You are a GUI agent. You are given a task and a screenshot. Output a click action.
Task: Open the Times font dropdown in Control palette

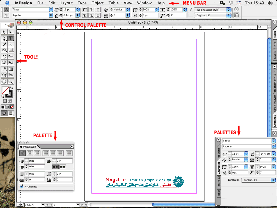click(x=51, y=10)
